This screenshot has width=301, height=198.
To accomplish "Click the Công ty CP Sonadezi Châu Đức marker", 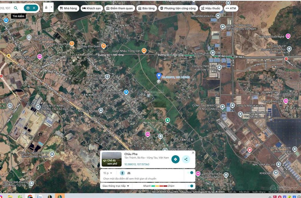I will pyautogui.click(x=289, y=49).
